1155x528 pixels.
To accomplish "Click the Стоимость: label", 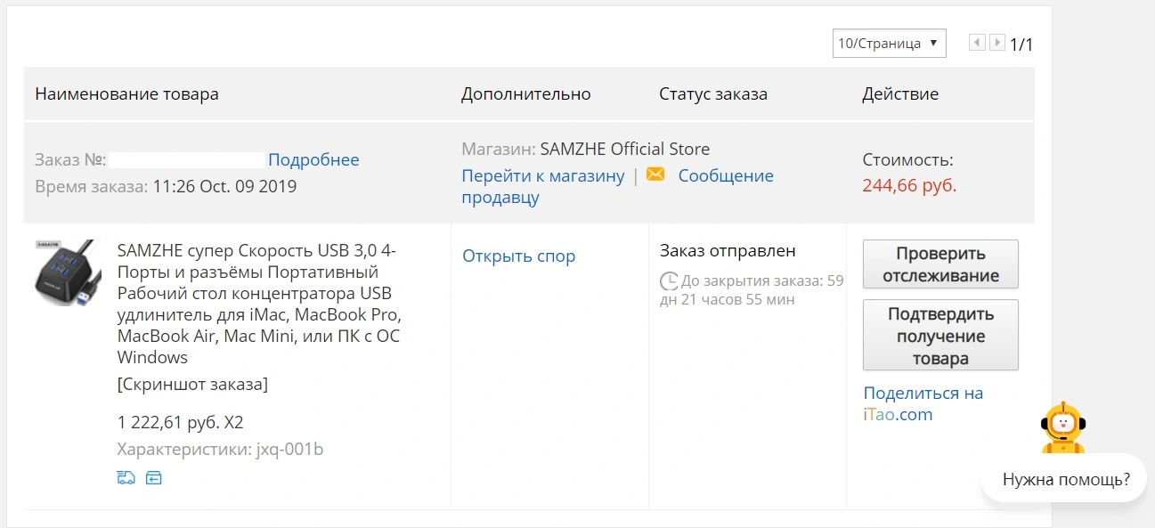I will click(x=907, y=160).
